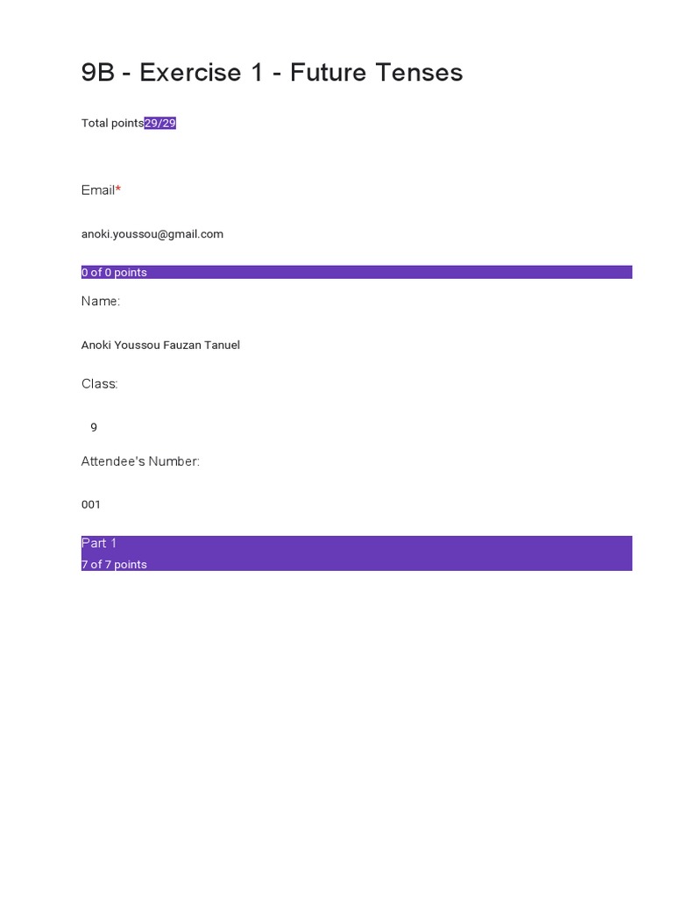Click the 'Name:' question label
Viewport: 673px width, 898px height.
[x=101, y=302]
